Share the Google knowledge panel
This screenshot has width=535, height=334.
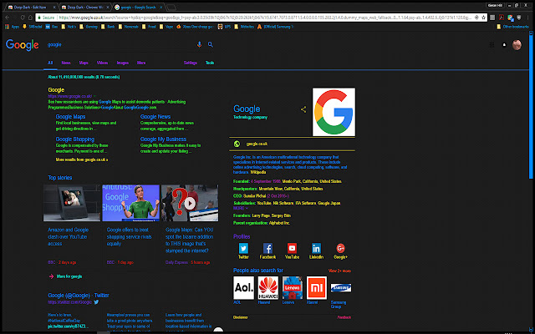pos(303,109)
